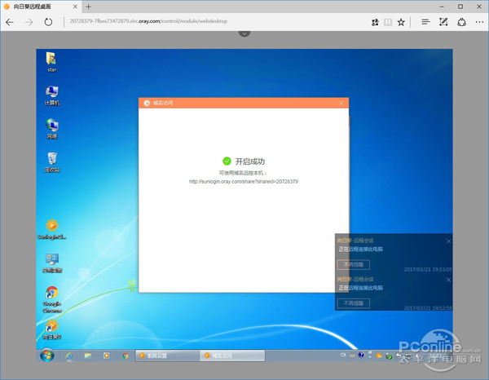Screen dimensions: 489x380
Task: Click the CH language indicator in tray
Action: 343,355
